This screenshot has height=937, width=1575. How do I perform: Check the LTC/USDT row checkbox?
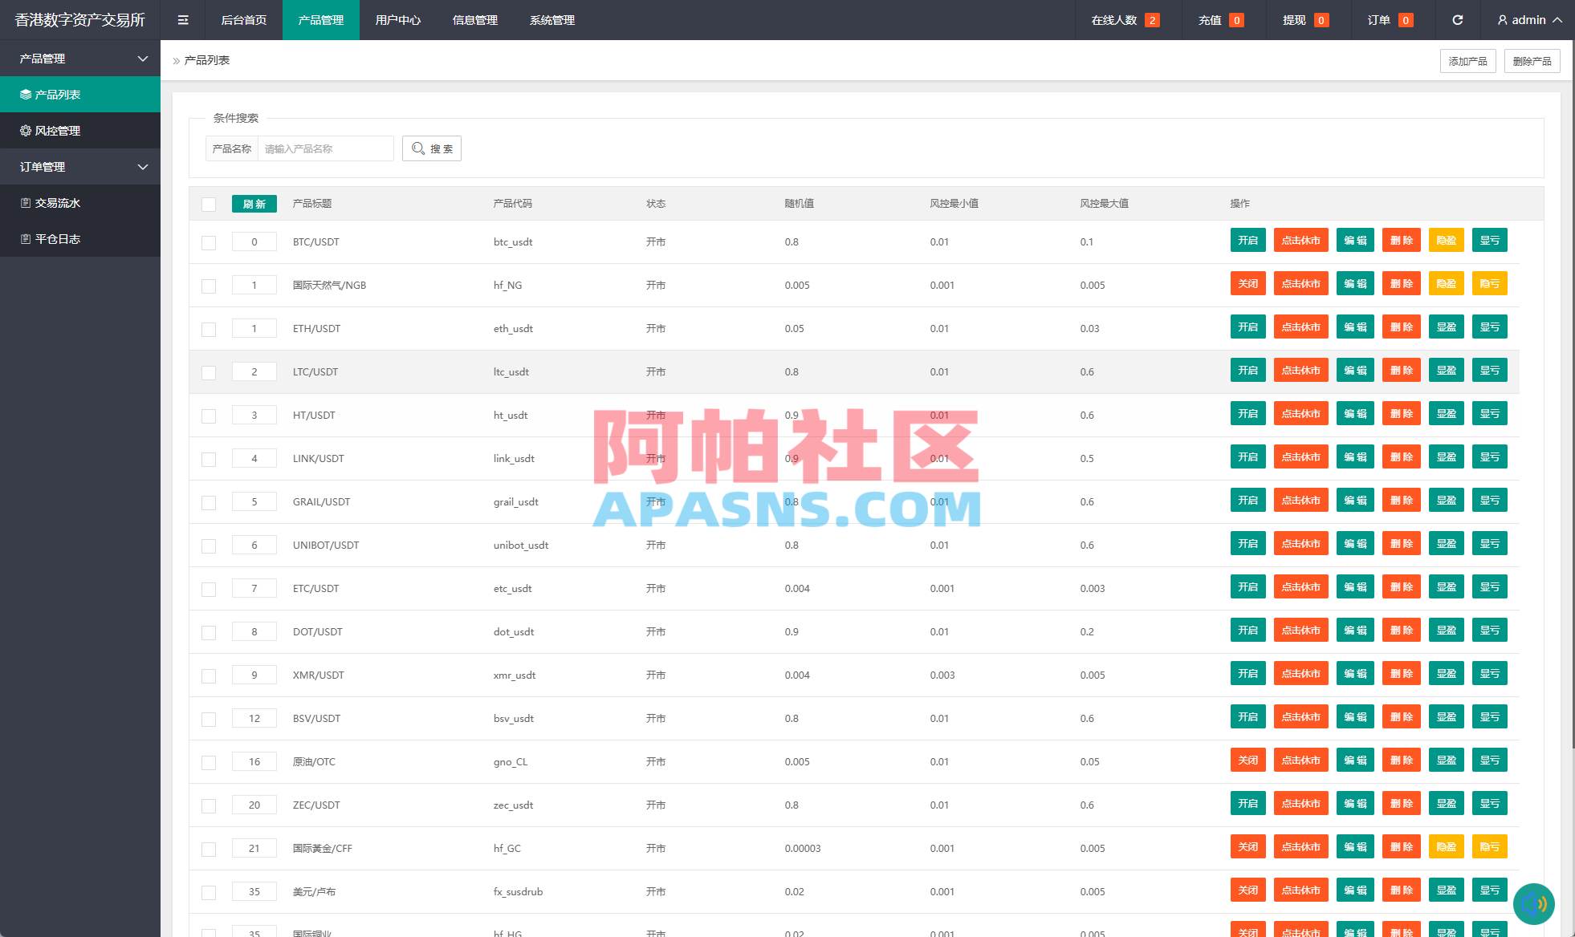point(209,371)
